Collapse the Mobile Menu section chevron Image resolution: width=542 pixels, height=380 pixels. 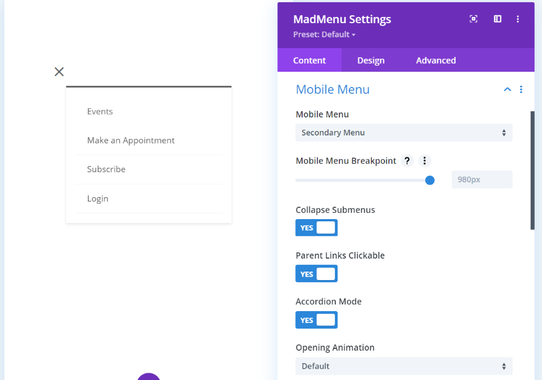point(507,90)
